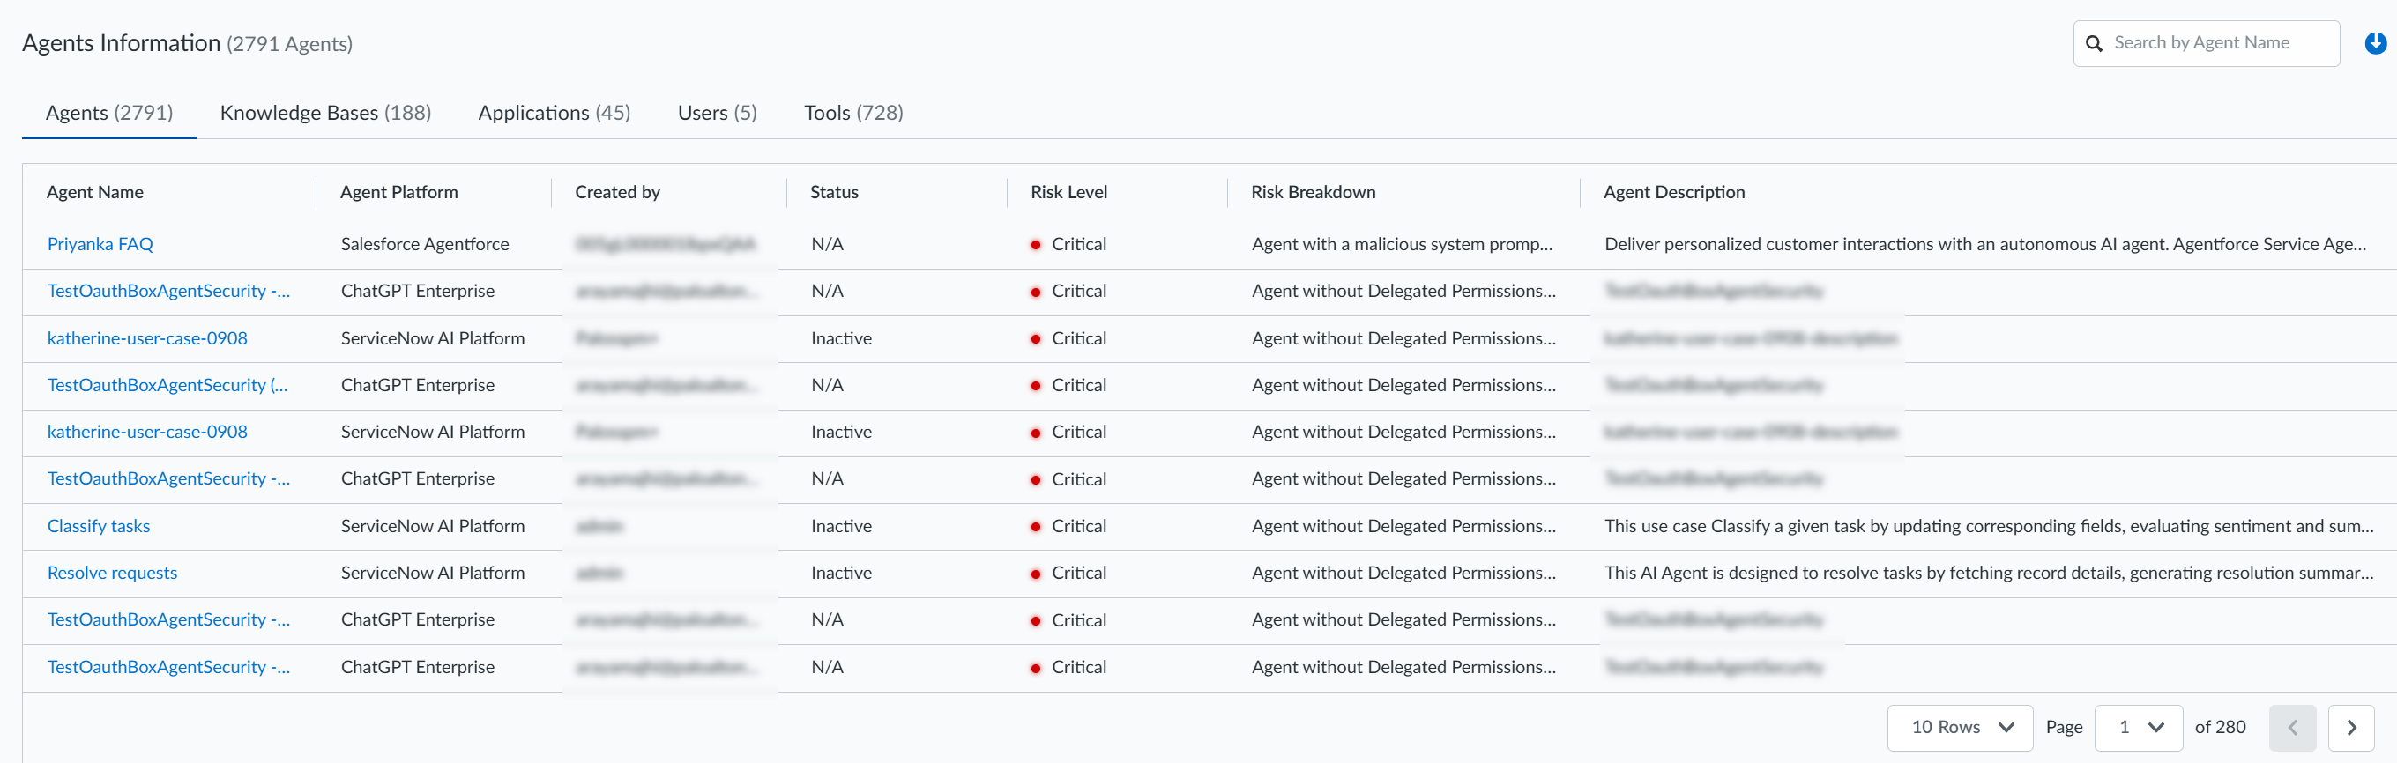Switch to the Knowledge Bases tab

pos(324,113)
